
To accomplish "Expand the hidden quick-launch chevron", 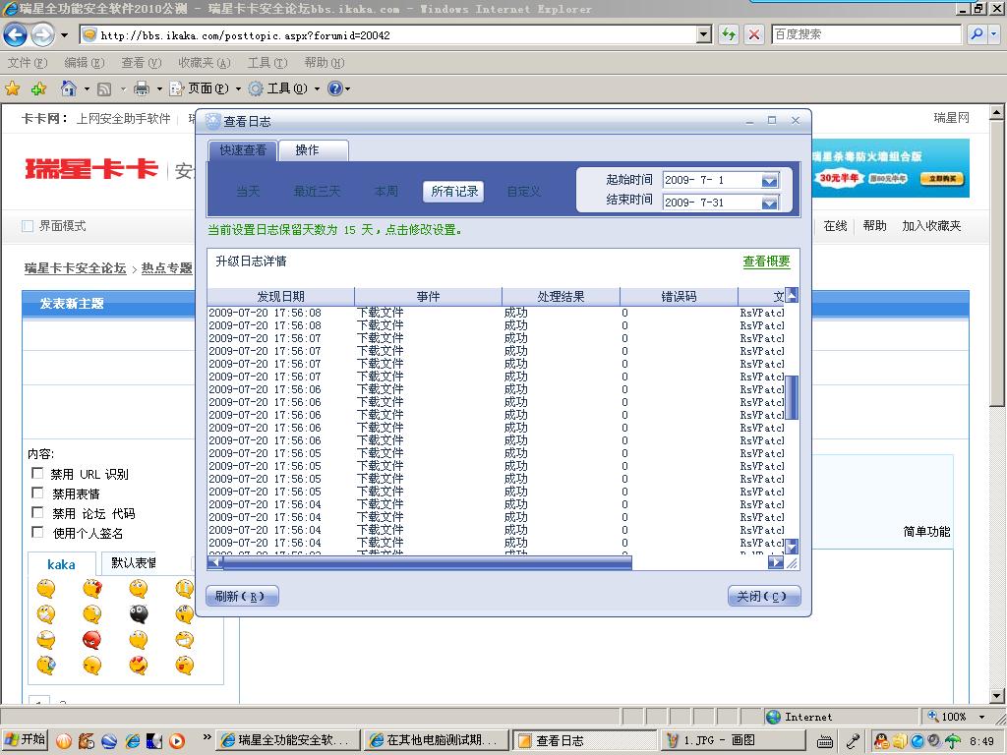I will (207, 737).
